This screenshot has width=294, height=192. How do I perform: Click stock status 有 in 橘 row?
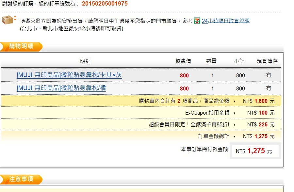269,88
